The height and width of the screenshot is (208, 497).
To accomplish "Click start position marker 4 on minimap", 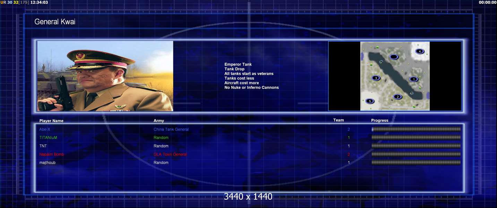I will 420,51.
